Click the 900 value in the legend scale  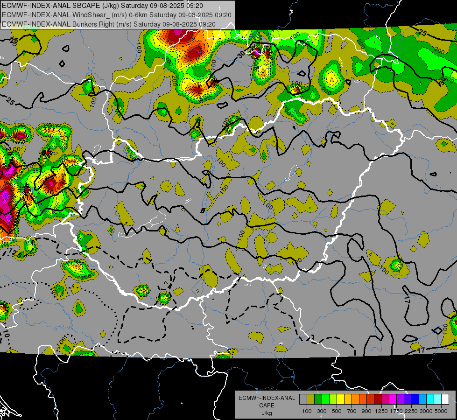(366, 411)
